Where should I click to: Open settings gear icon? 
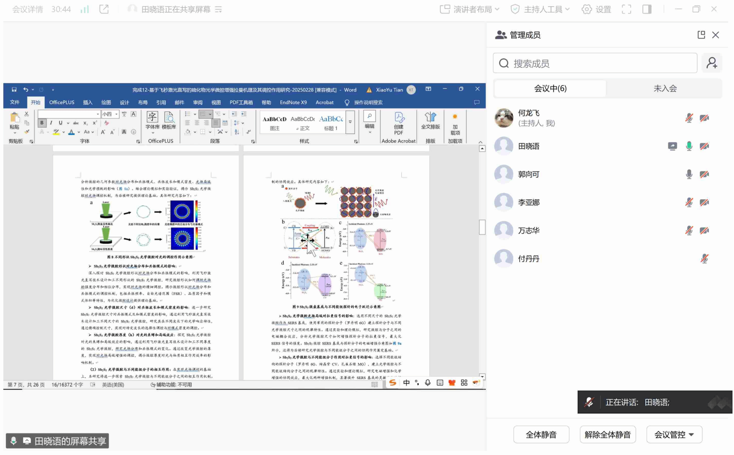[587, 9]
